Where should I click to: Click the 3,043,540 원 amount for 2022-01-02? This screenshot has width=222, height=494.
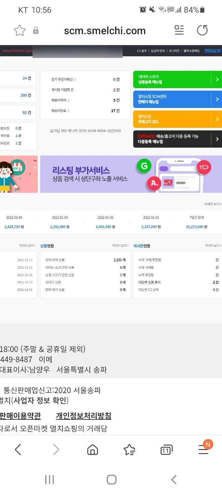105,227
